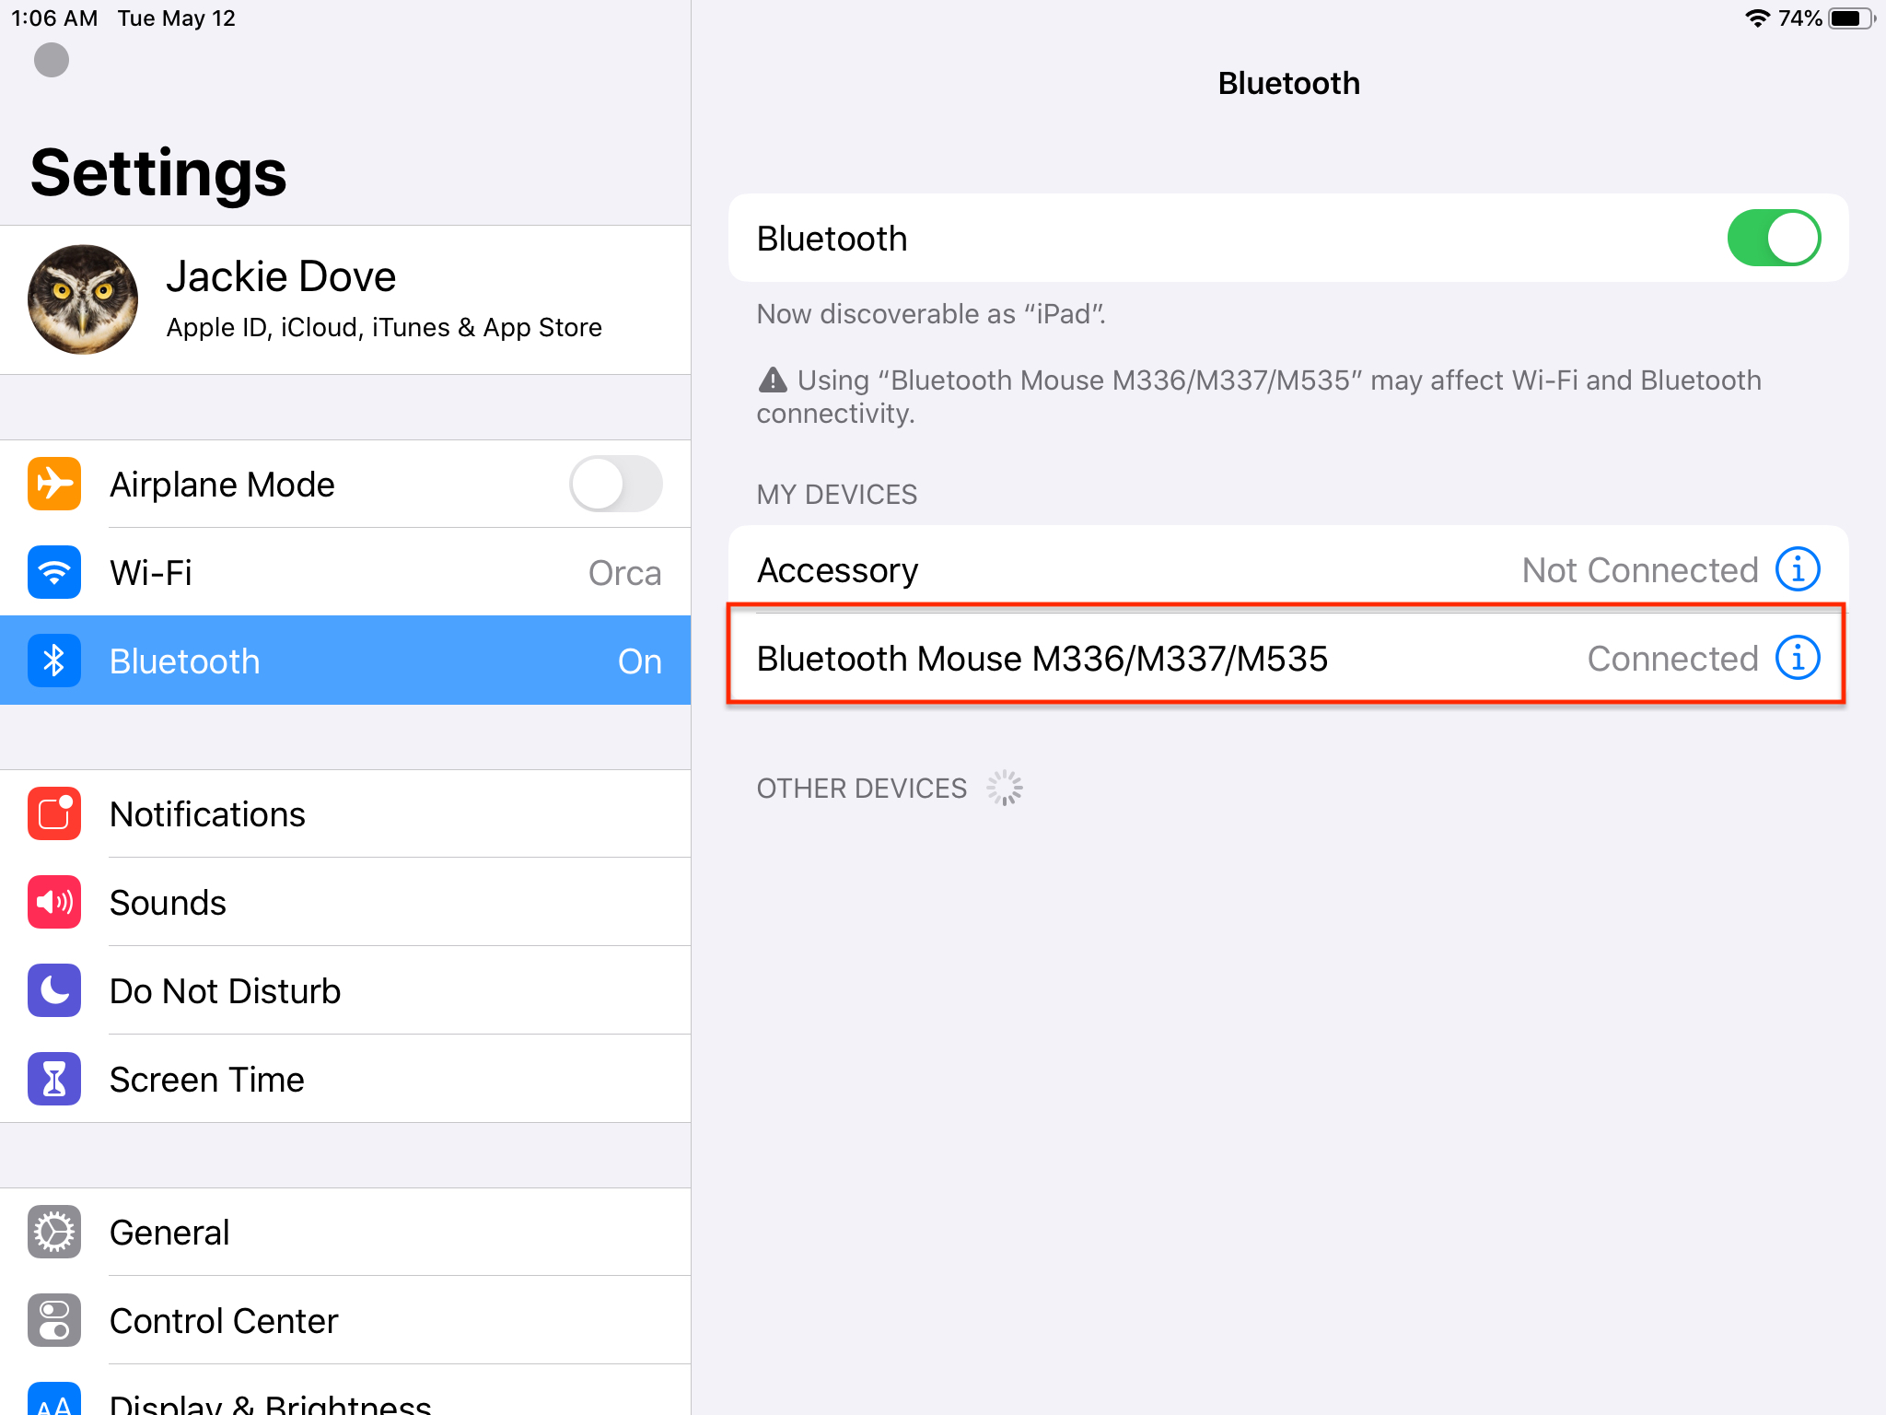Open Jackie Dove Apple ID account
The image size is (1886, 1415).
345,300
